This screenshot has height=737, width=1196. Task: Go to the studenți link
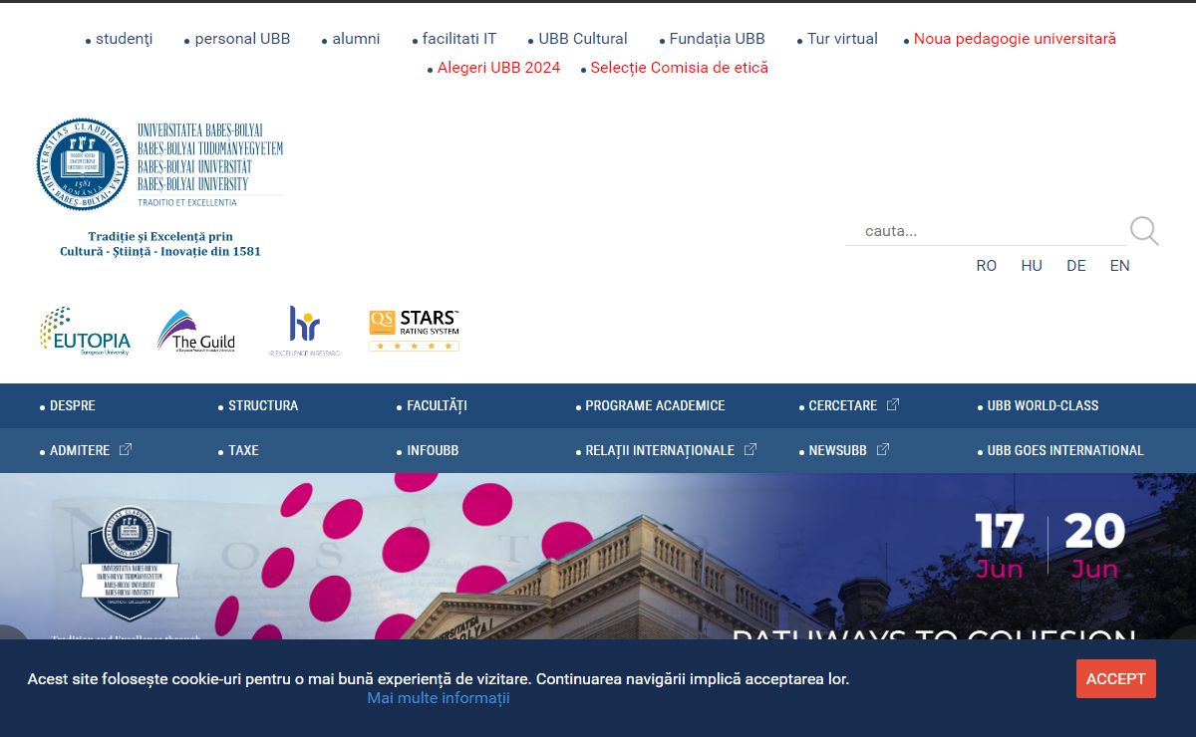tap(125, 39)
